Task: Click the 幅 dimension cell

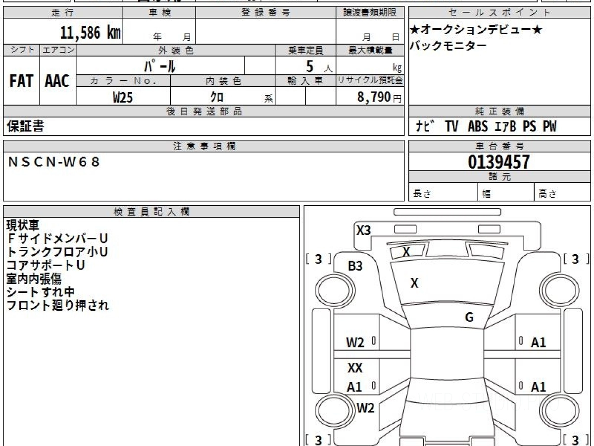Action: tap(506, 192)
